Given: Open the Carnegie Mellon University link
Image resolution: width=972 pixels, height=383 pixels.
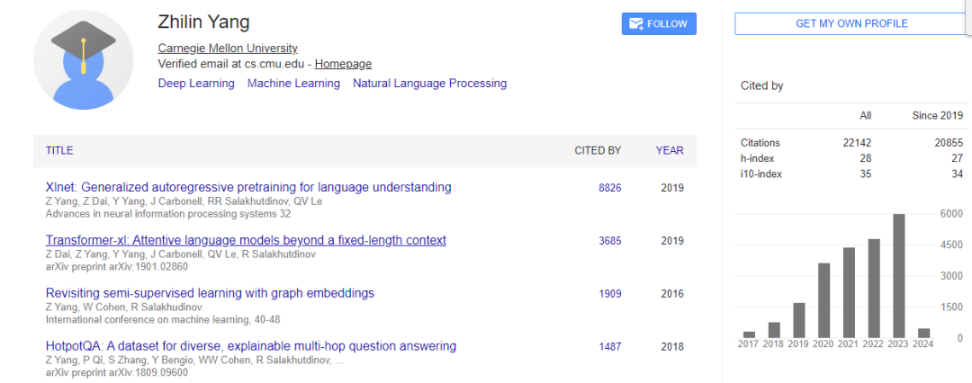Looking at the screenshot, I should (x=228, y=49).
